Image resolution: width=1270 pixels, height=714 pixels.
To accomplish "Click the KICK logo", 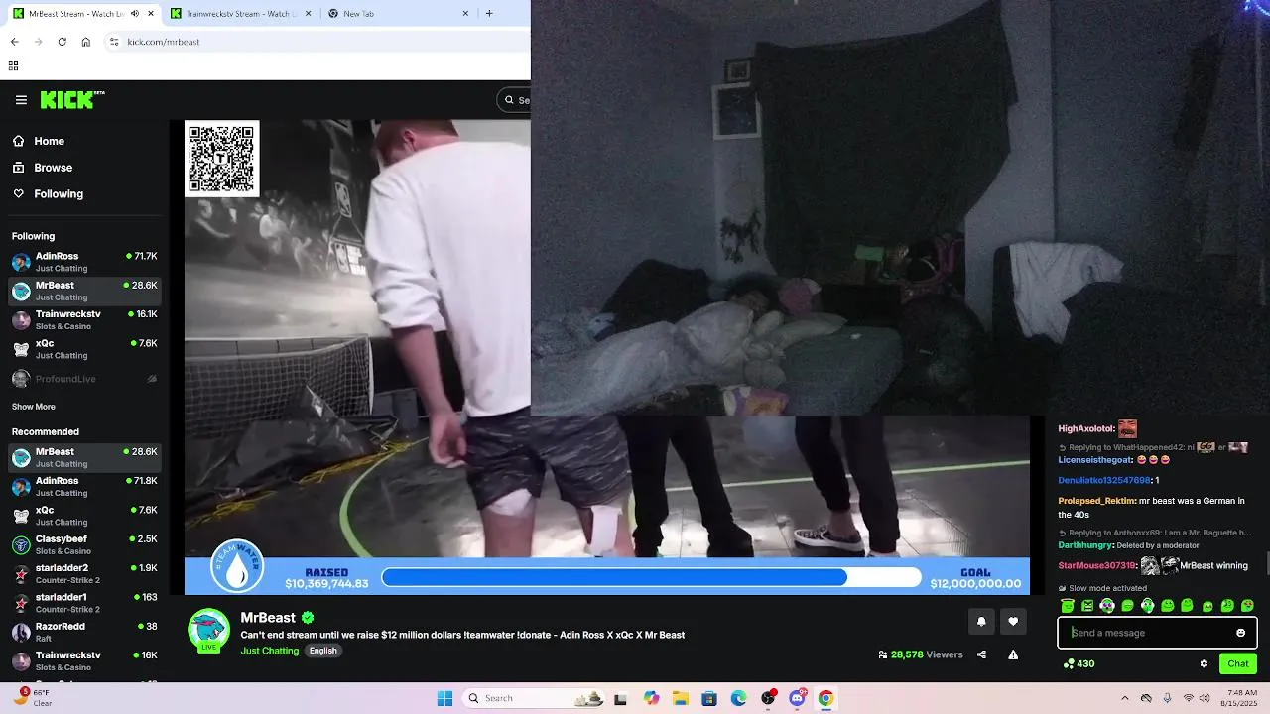I will click(72, 99).
